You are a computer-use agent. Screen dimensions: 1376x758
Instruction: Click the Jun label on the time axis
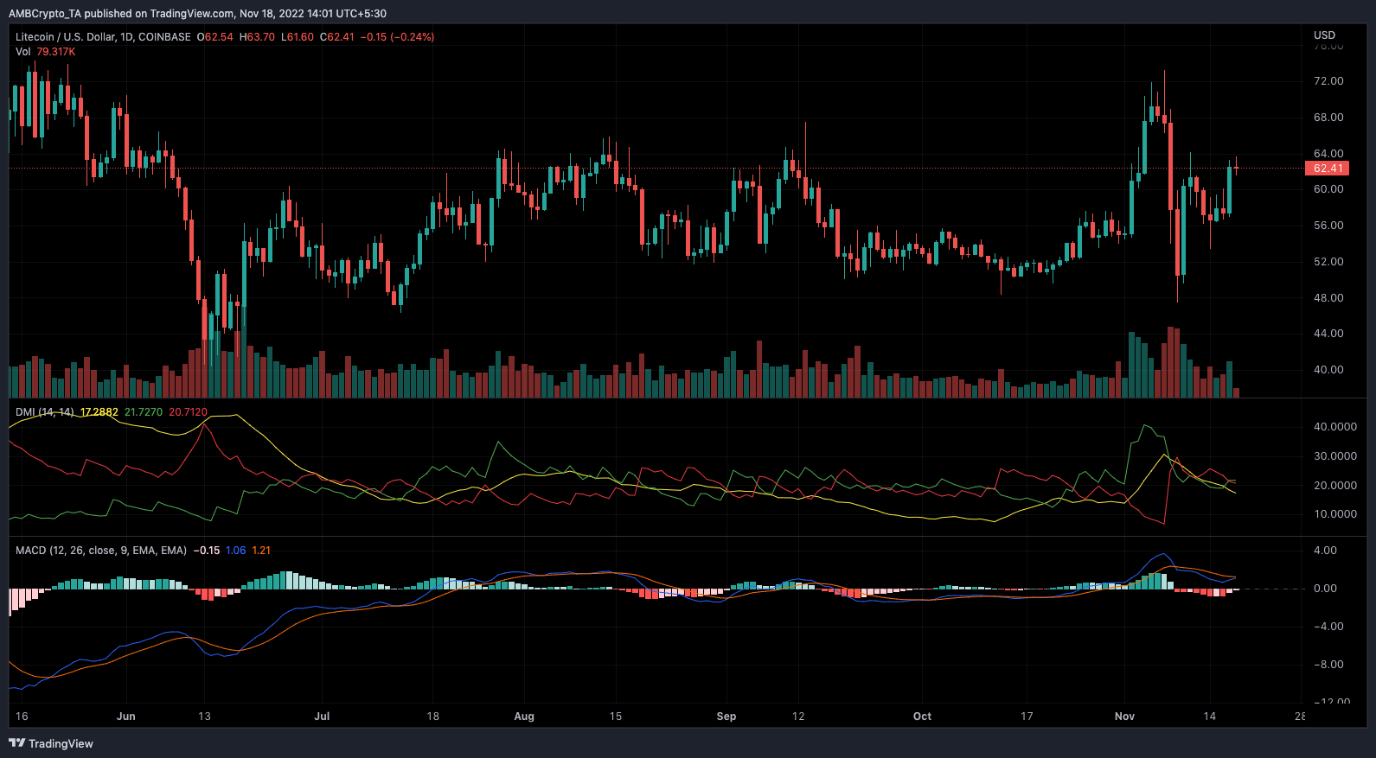[x=126, y=717]
